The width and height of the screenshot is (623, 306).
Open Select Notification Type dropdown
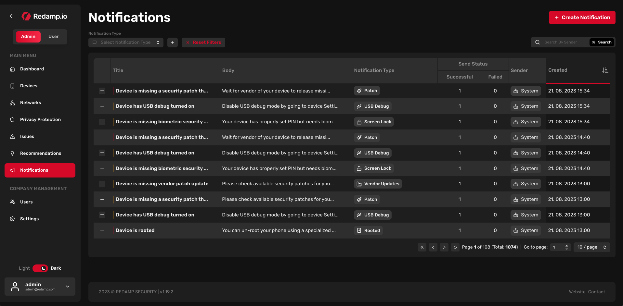click(126, 43)
